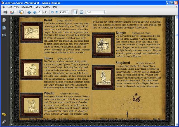Click the Druid heading text
Screen dimensions: 179x127
(x=48, y=20)
